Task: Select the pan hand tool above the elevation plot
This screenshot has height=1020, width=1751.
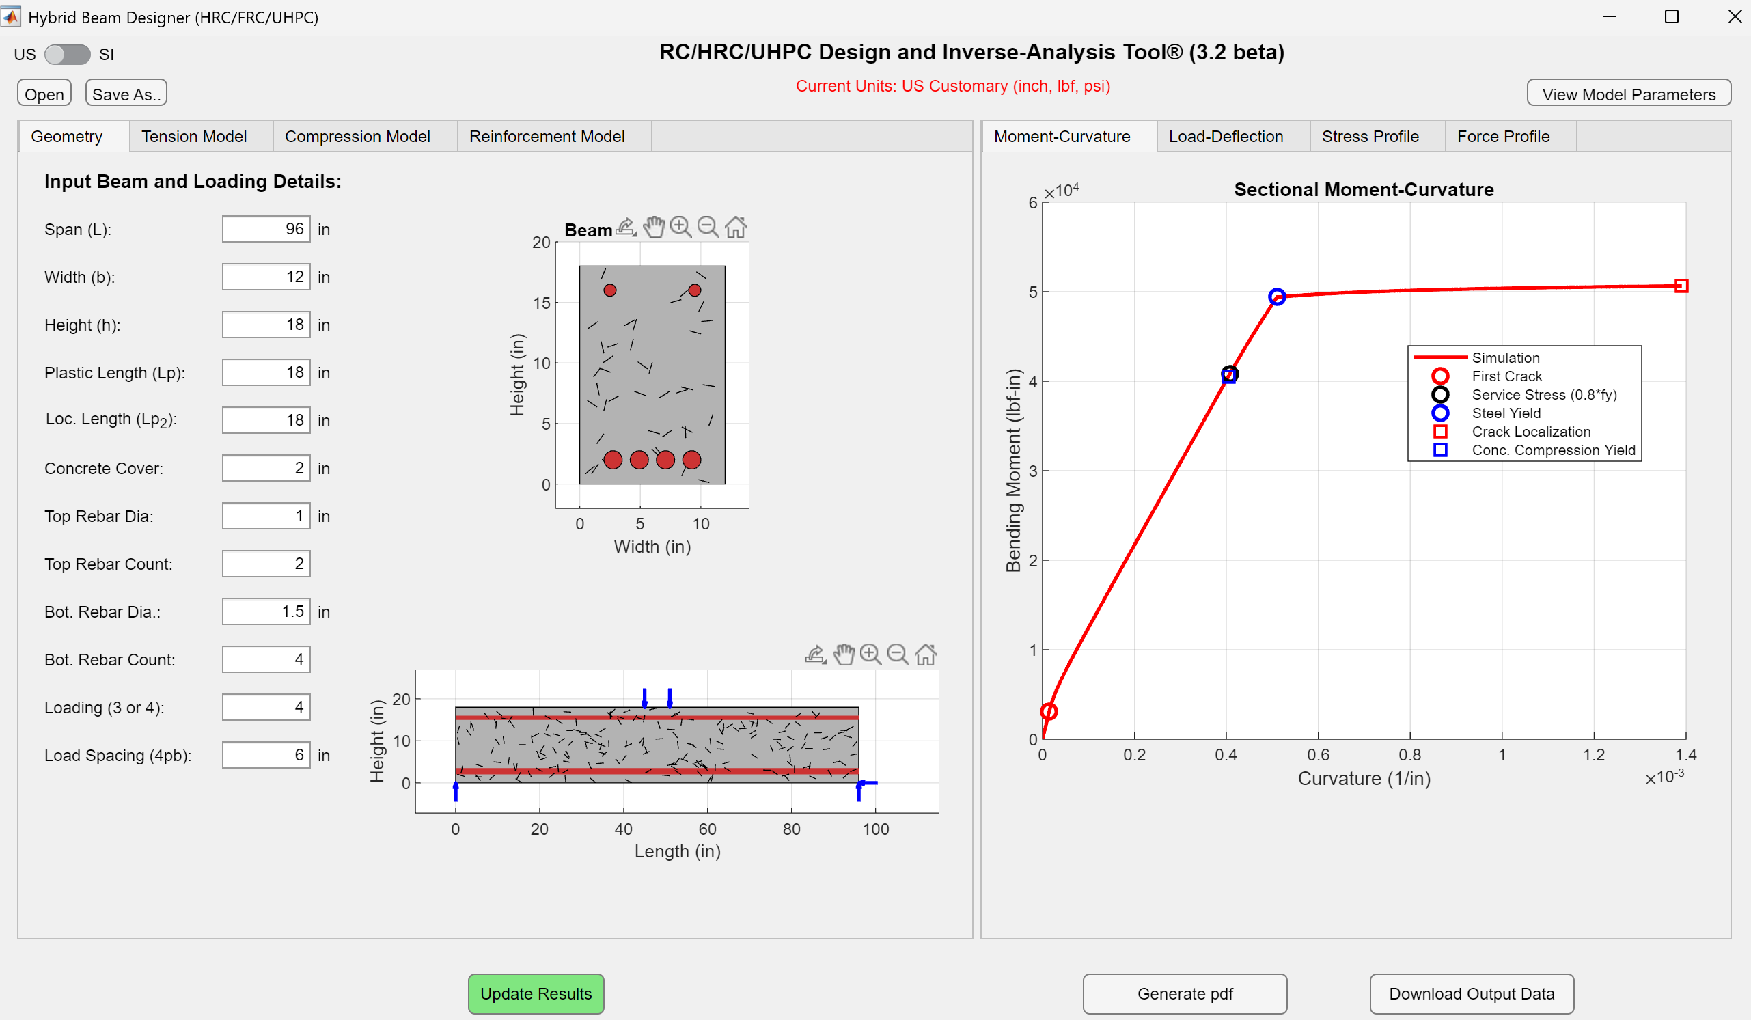Action: [843, 654]
